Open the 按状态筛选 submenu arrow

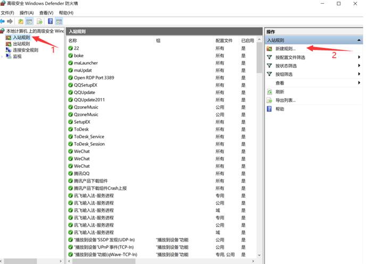point(359,65)
